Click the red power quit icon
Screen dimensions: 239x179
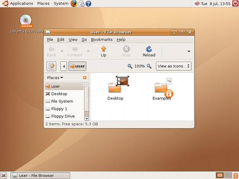coord(235,3)
